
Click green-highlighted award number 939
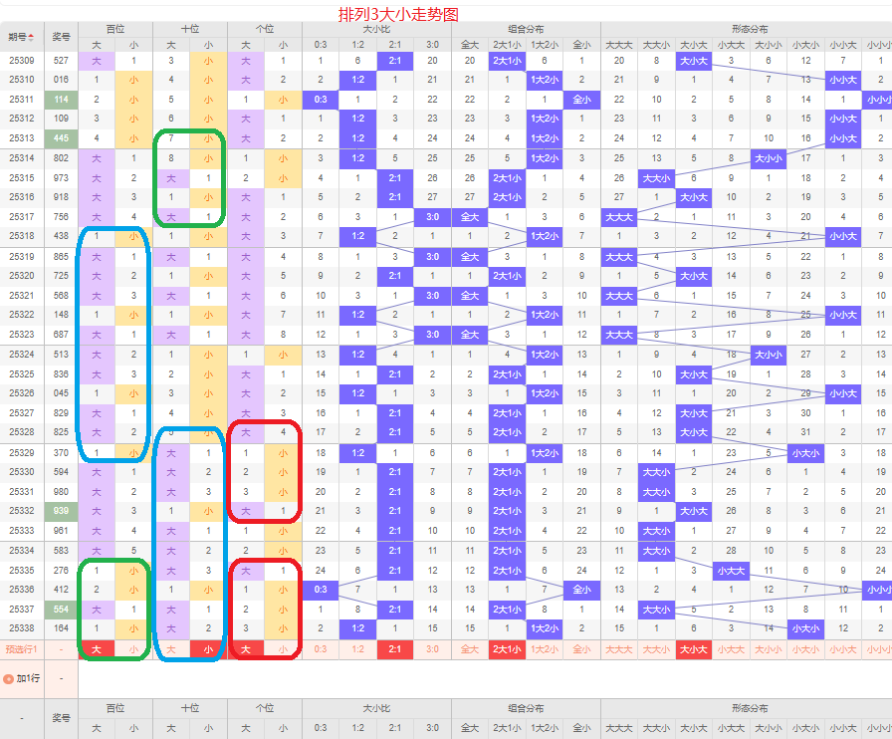61,511
